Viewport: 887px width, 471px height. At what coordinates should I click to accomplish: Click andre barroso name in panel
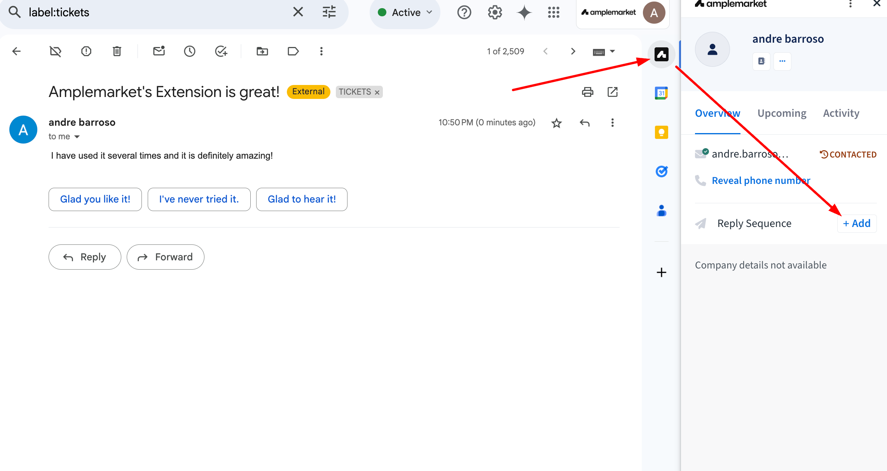[788, 39]
